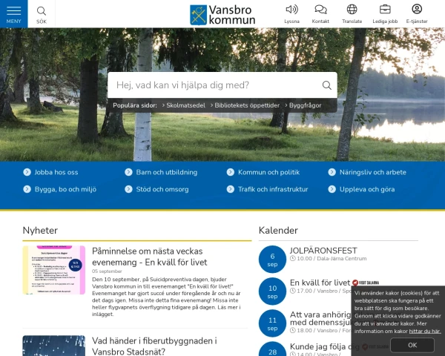Open 'Kunde jag följa dig' calendar event

[x=325, y=346]
